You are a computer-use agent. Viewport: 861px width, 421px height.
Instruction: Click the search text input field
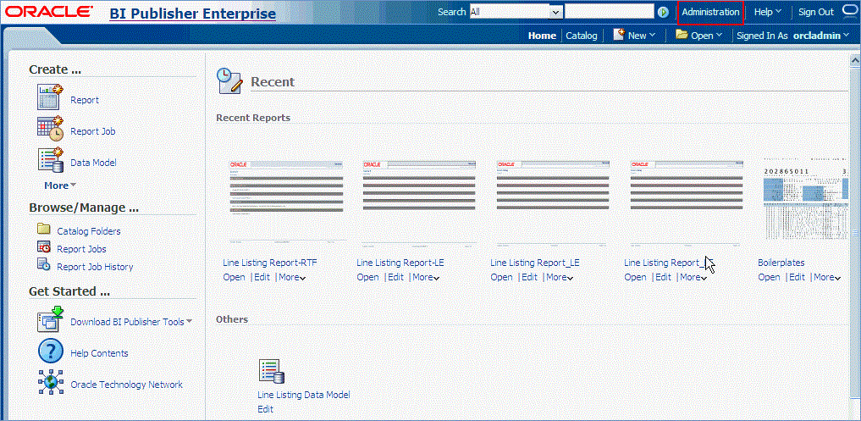point(610,12)
